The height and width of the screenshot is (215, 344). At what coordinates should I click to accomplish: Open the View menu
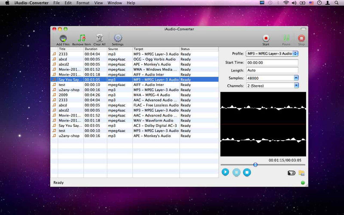click(98, 3)
